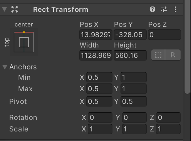Open the anchor presets box
The image size is (191, 141).
(24, 42)
